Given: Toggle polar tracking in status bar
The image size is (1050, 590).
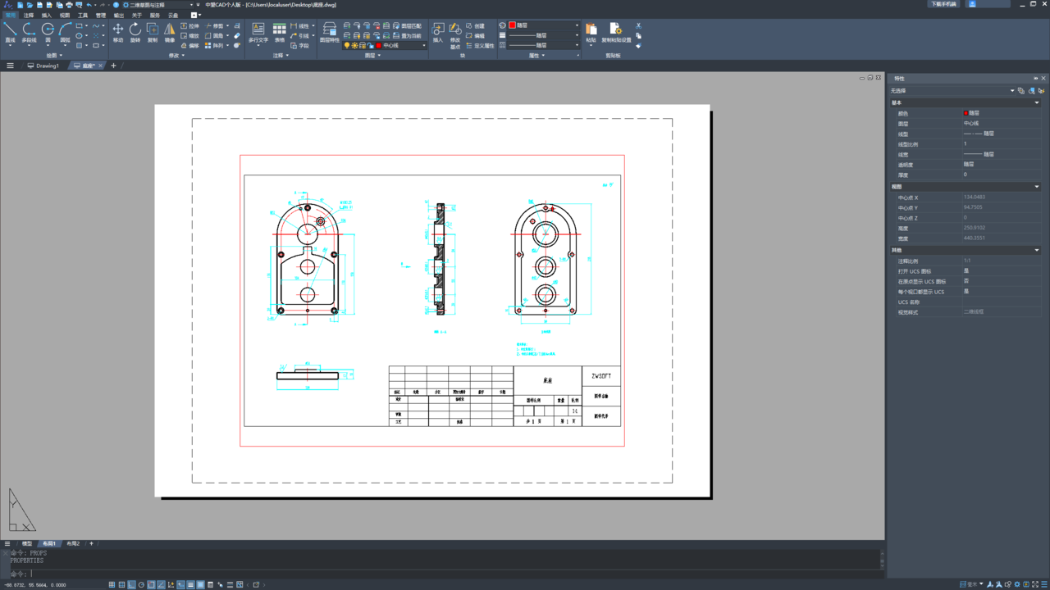Looking at the screenshot, I should point(141,585).
